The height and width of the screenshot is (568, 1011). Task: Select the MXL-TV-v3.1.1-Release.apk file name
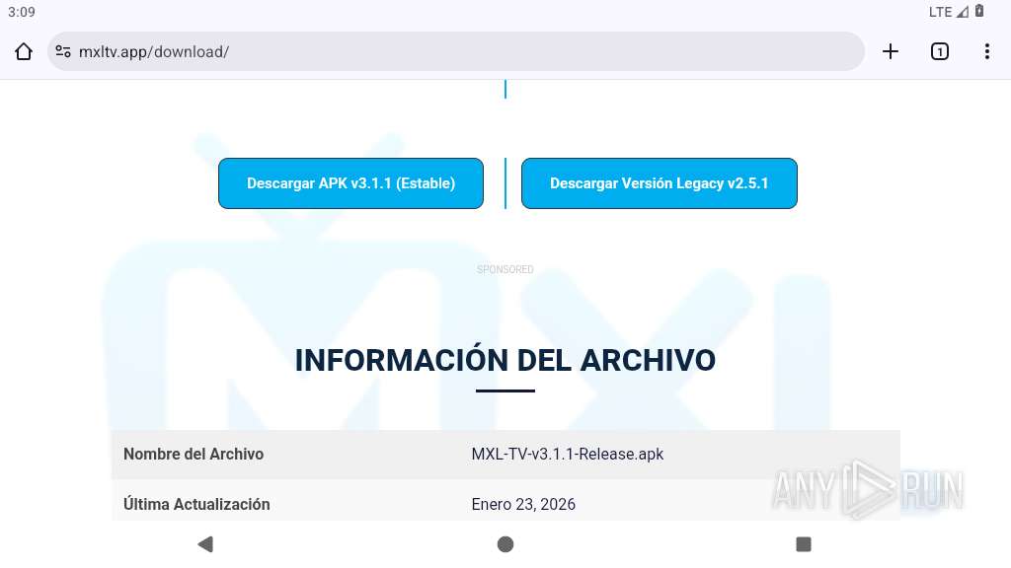pos(568,454)
